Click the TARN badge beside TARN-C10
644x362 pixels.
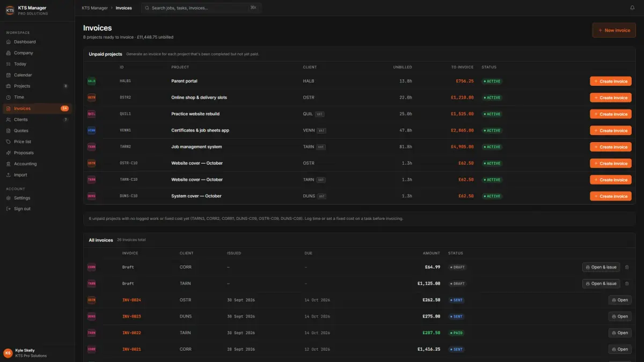click(x=92, y=180)
